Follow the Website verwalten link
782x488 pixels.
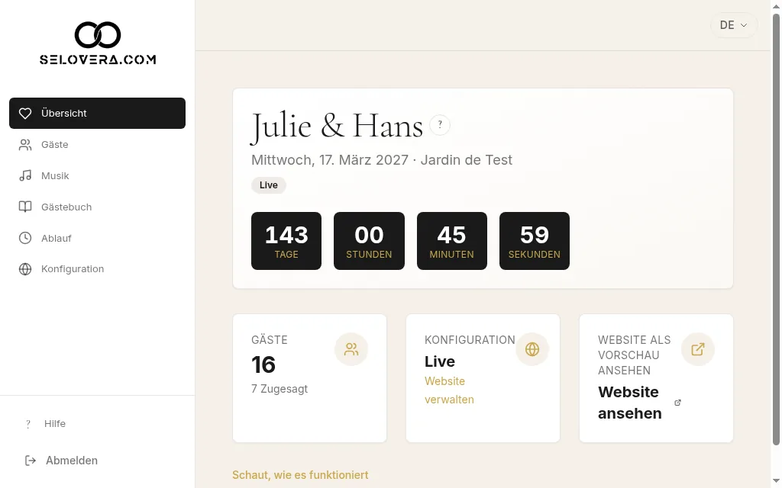(449, 390)
